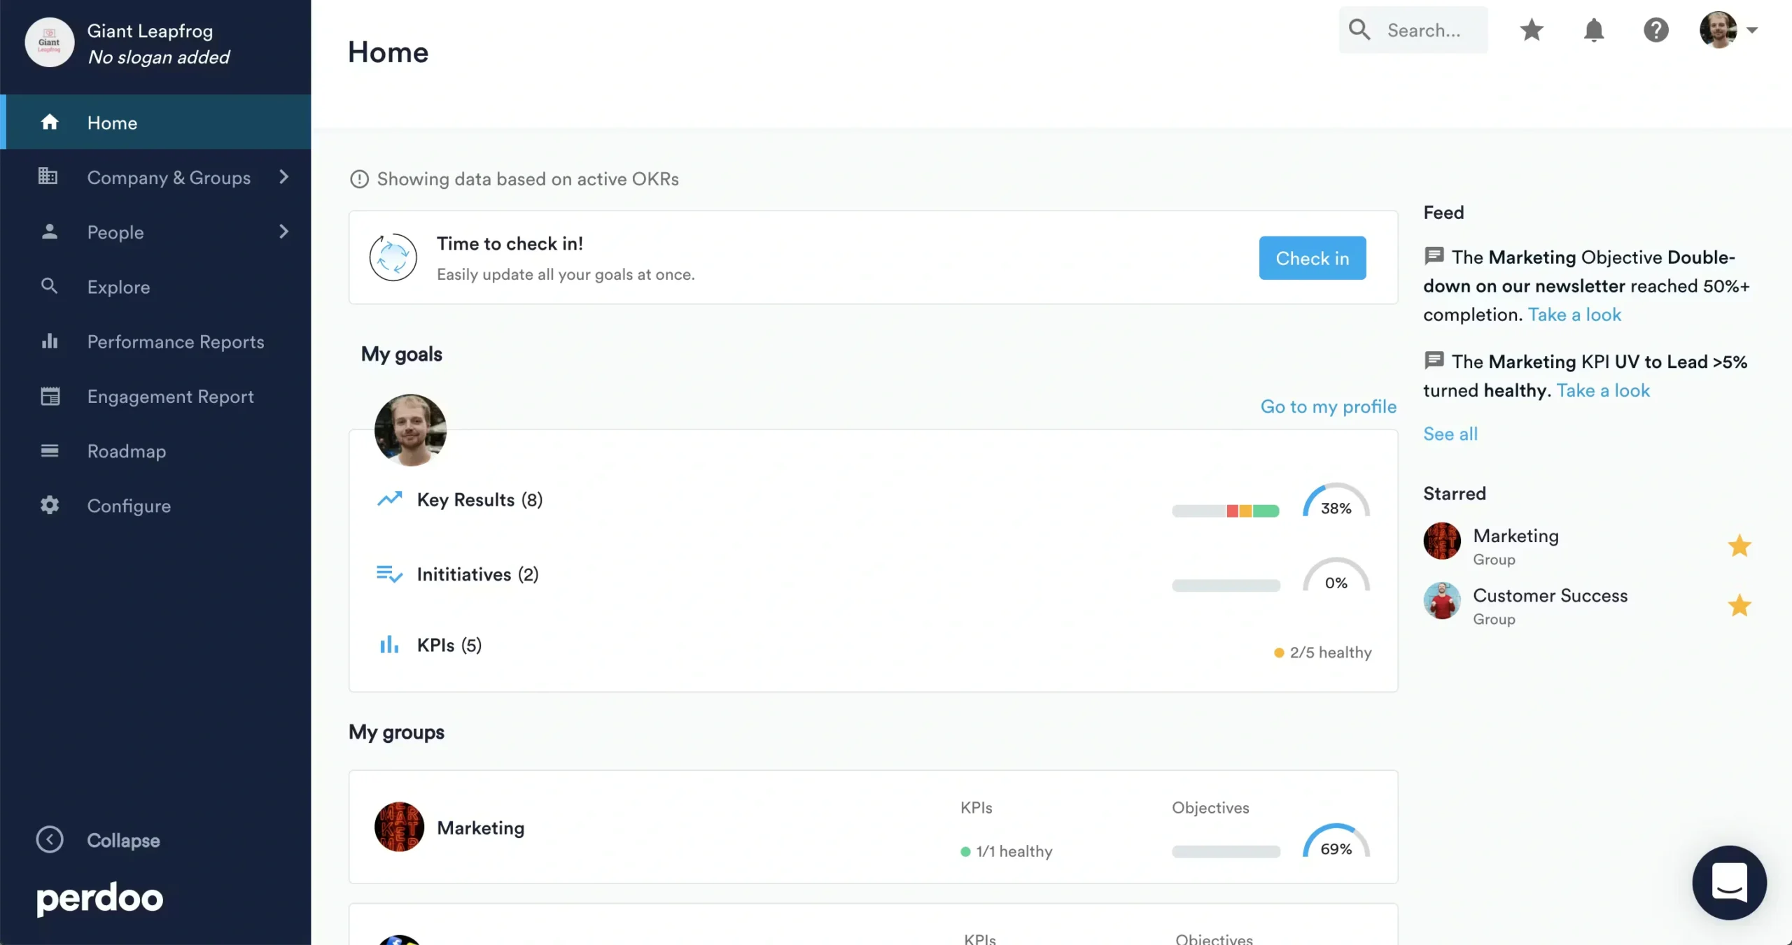Open the user profile dropdown arrow
The height and width of the screenshot is (945, 1792).
1752,30
